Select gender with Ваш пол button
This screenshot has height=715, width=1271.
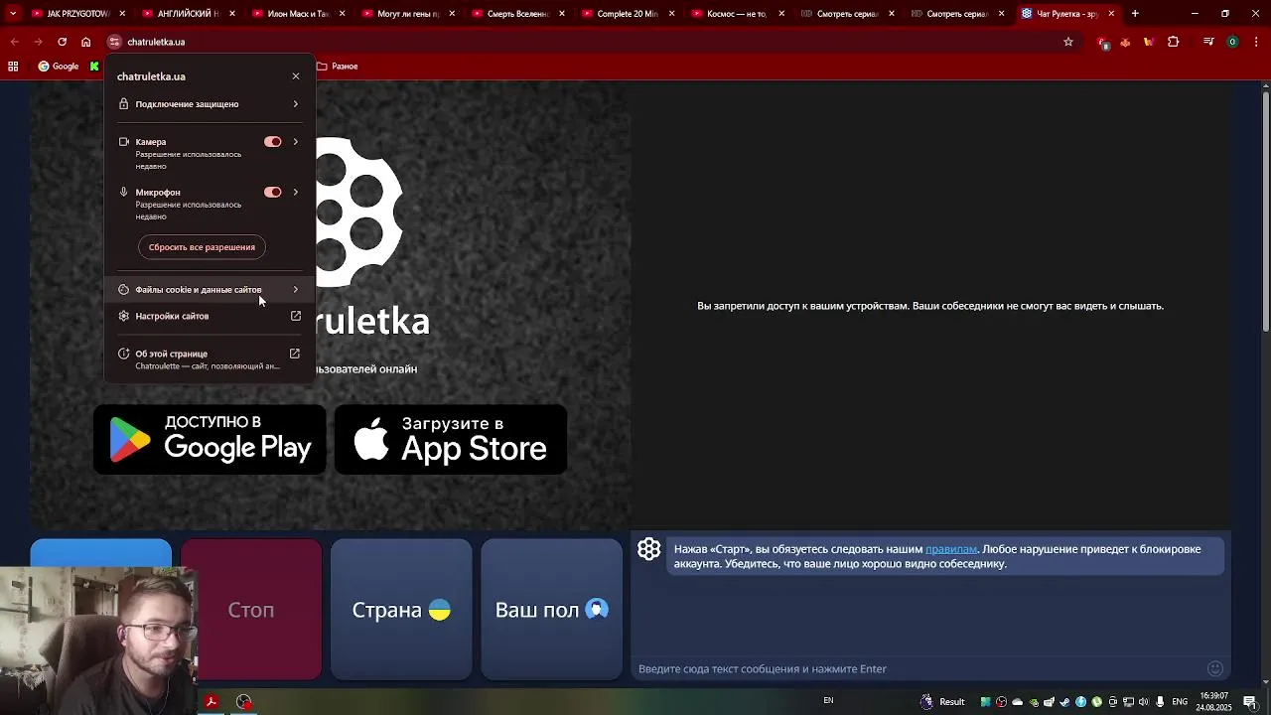tap(551, 610)
